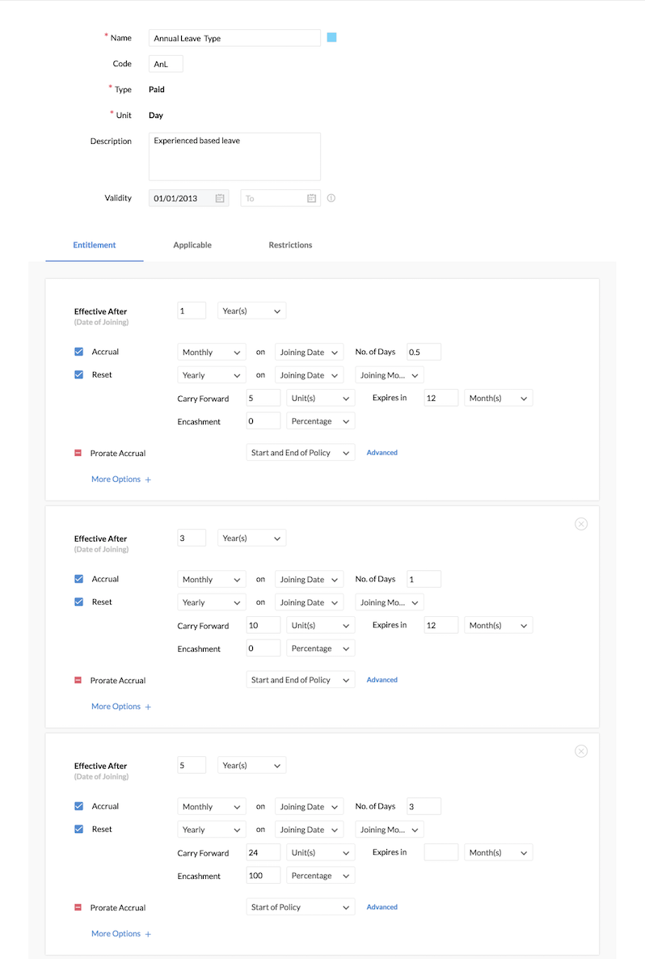645x959 pixels.
Task: Remove the Effective After 5 years entitlement block
Action: (581, 751)
